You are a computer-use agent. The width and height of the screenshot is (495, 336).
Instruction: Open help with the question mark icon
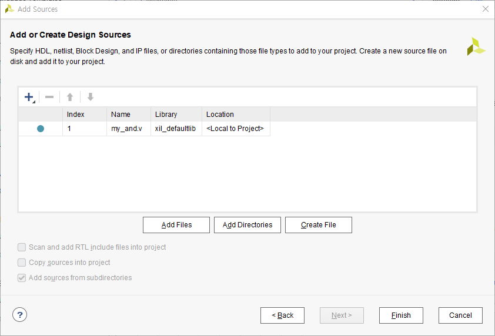click(x=19, y=314)
